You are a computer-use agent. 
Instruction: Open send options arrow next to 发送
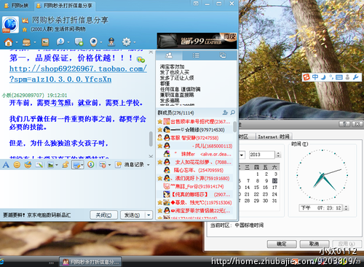pyautogui.click(x=149, y=215)
